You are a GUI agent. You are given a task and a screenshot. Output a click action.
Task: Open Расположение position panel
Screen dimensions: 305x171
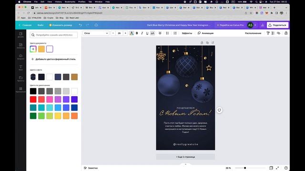click(253, 33)
